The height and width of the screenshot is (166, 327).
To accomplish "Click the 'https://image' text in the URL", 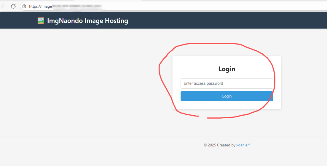I will (x=41, y=6).
